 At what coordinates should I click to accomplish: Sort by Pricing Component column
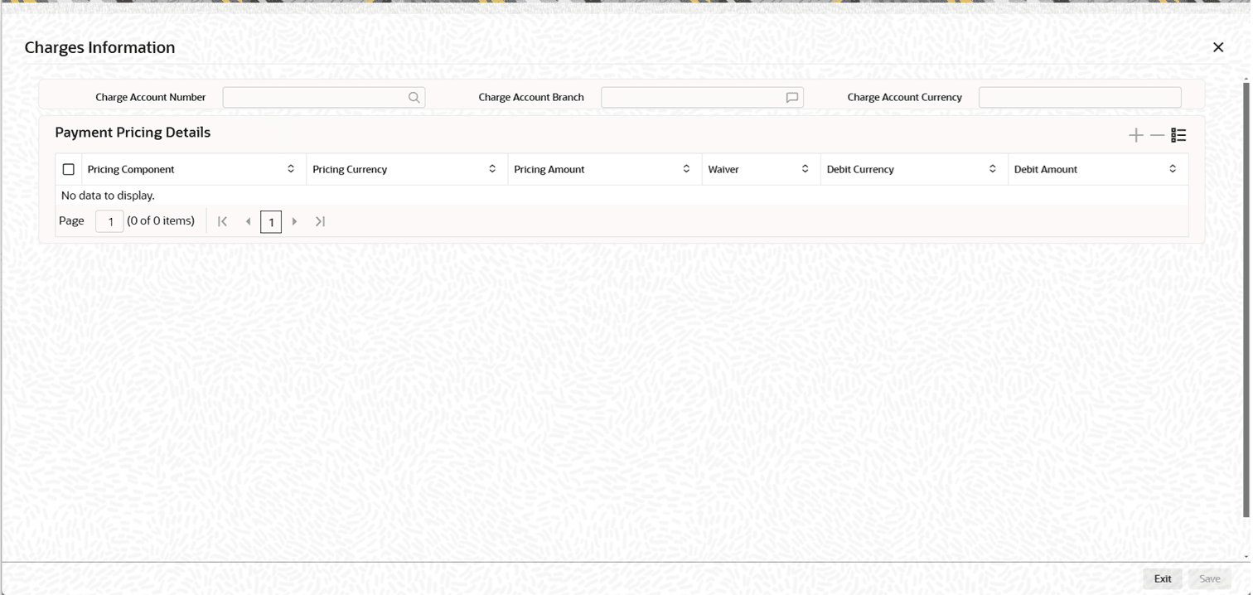click(291, 169)
